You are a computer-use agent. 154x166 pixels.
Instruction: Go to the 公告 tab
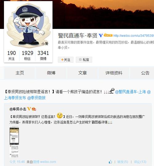coord(145,73)
